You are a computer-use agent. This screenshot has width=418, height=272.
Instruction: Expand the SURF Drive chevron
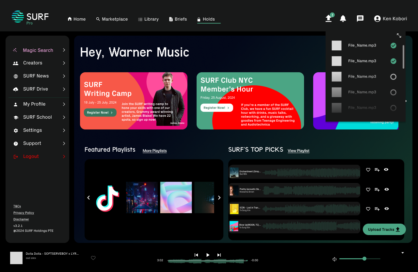click(x=64, y=89)
